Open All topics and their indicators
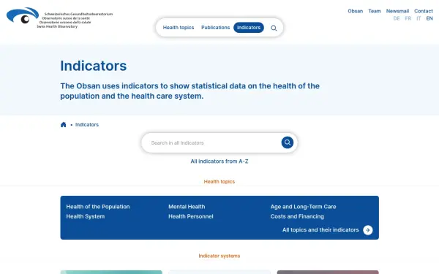 point(320,230)
